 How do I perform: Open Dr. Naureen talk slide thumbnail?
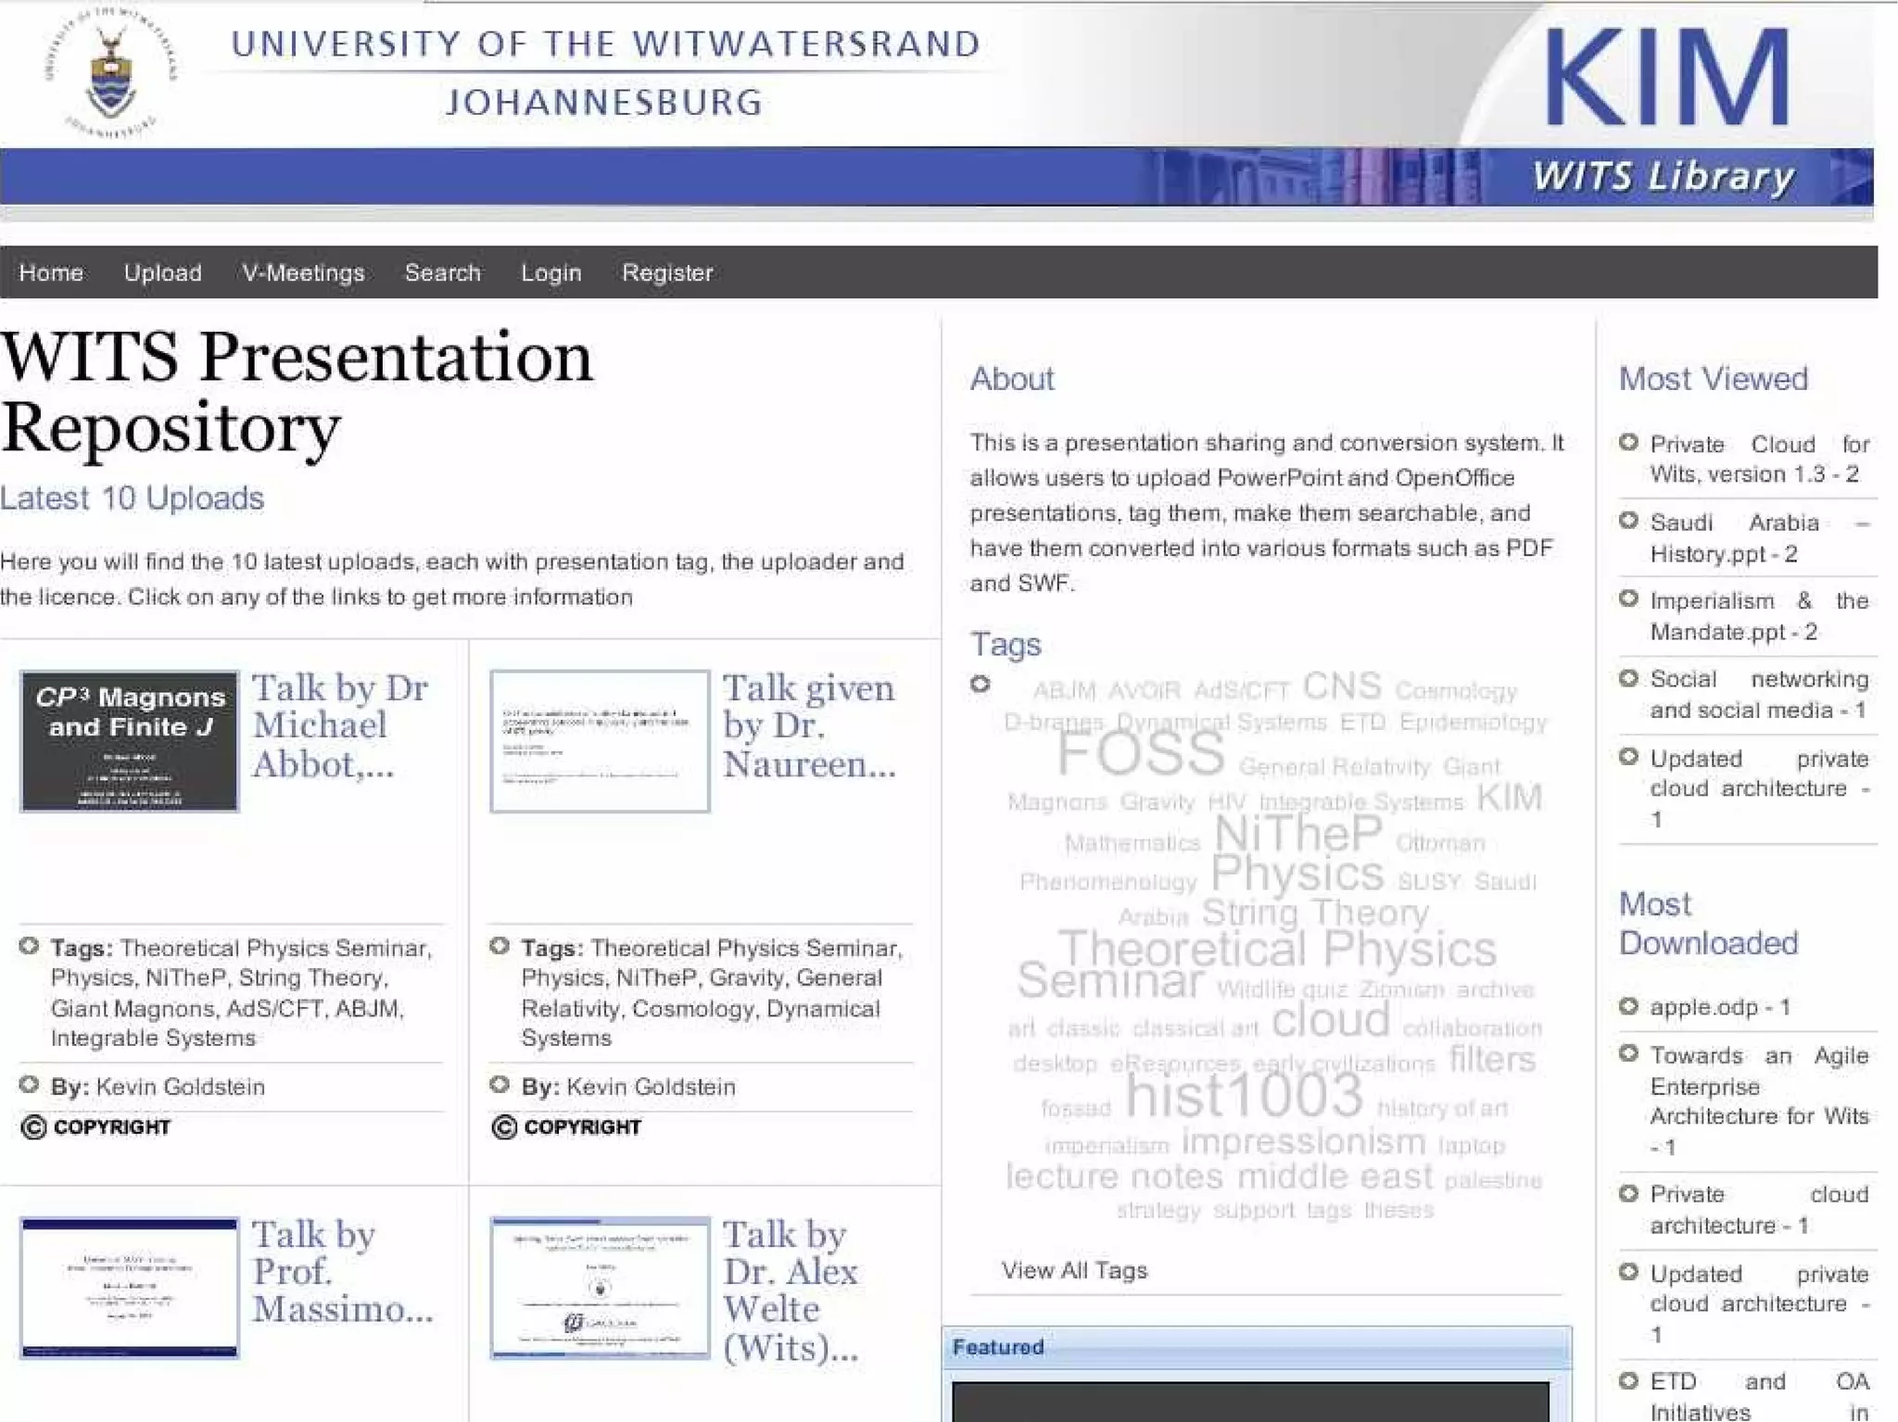coord(600,741)
